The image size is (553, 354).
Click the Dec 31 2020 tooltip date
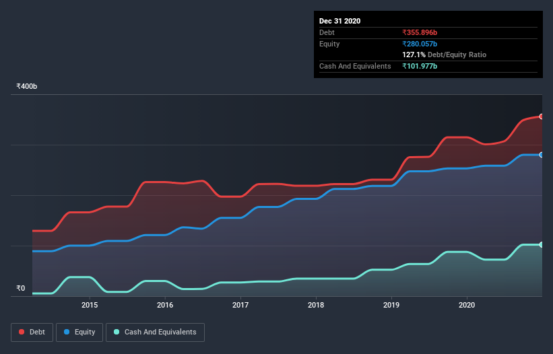click(339, 21)
